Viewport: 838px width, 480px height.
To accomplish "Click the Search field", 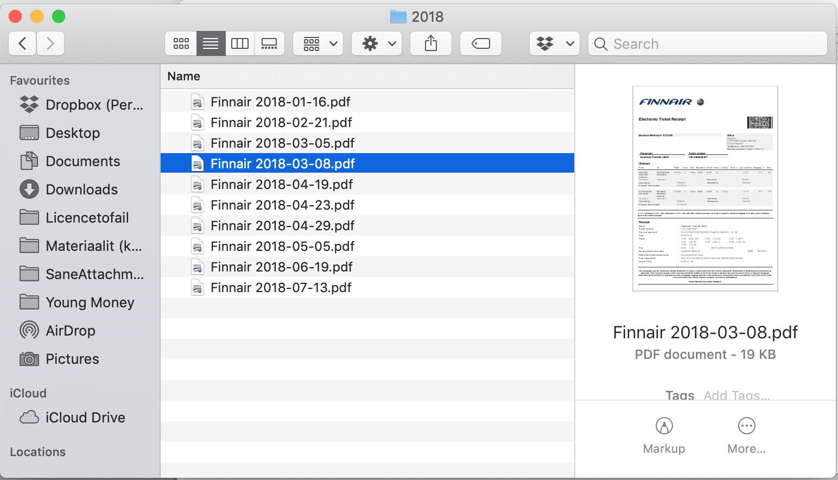I will point(708,43).
